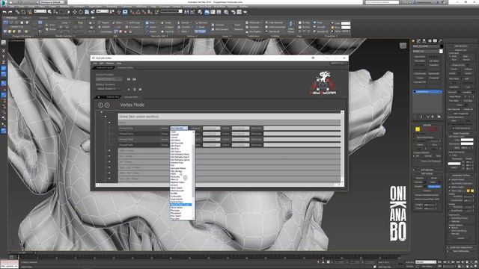The width and height of the screenshot is (479, 269).
Task: Toggle the ribbon display icon
Action: (x=207, y=12)
